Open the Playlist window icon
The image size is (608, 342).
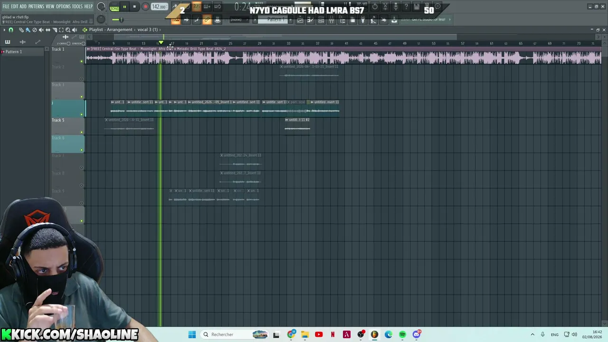[x=300, y=20]
